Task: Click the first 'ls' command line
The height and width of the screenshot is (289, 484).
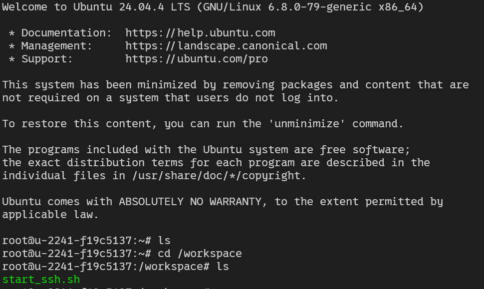Action: (86, 240)
